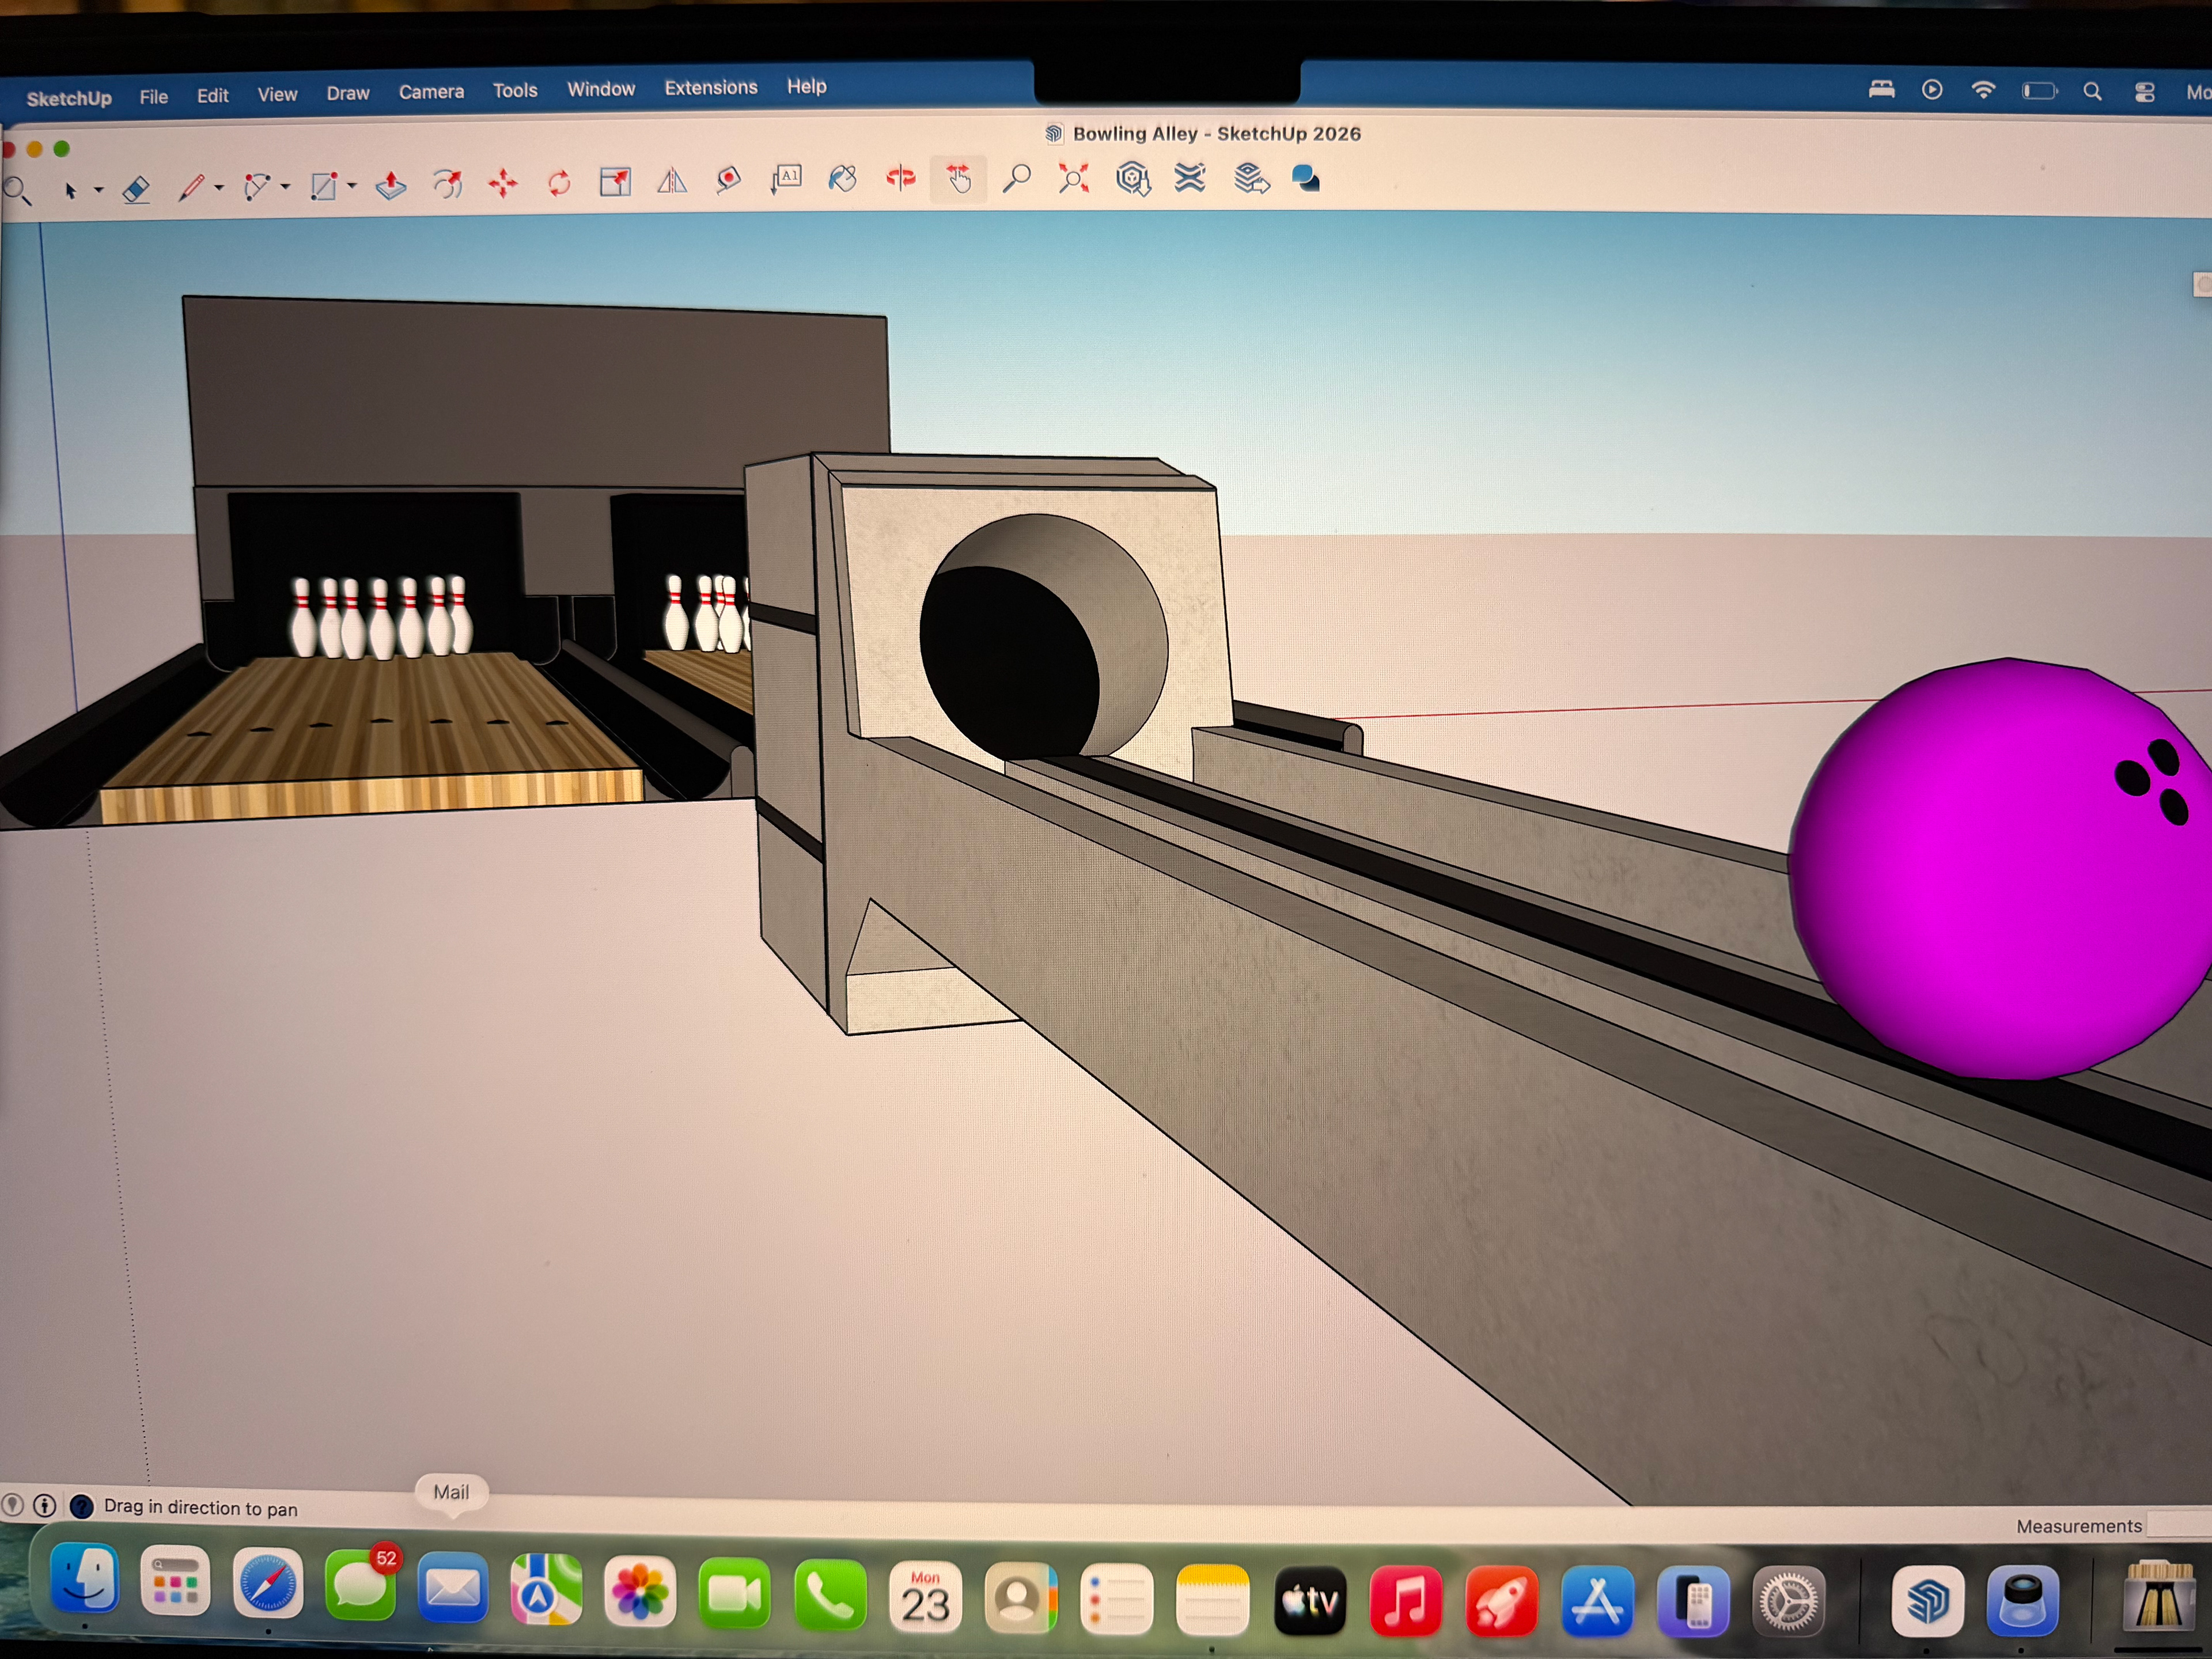
Task: Select the Eraser tool
Action: (x=136, y=189)
